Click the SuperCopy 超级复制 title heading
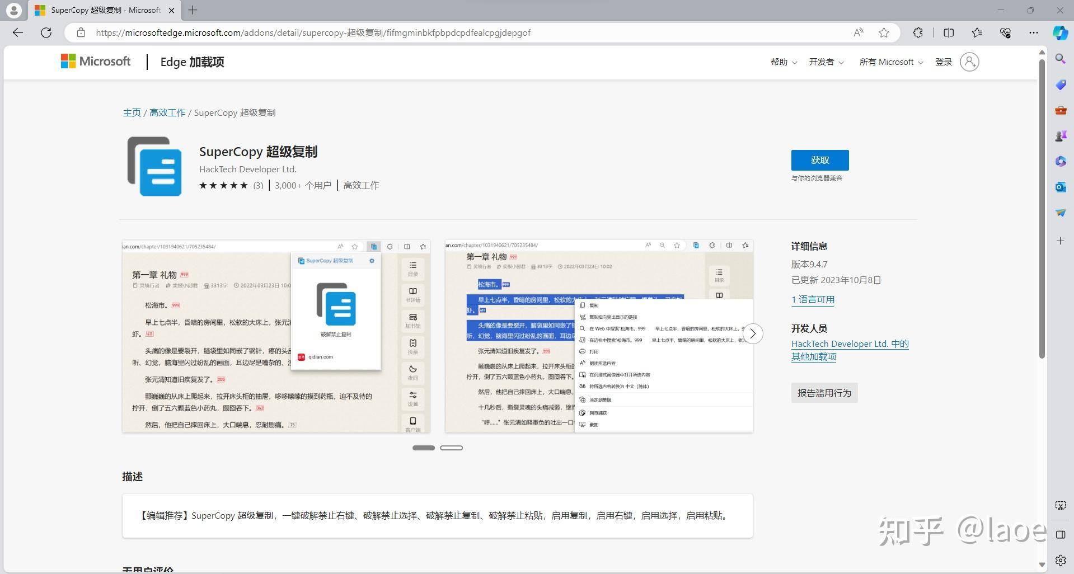Image resolution: width=1074 pixels, height=574 pixels. click(x=258, y=152)
